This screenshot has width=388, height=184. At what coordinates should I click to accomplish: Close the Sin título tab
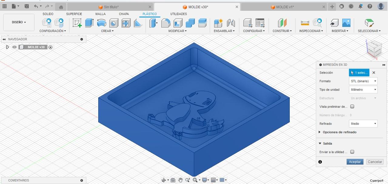[150, 7]
